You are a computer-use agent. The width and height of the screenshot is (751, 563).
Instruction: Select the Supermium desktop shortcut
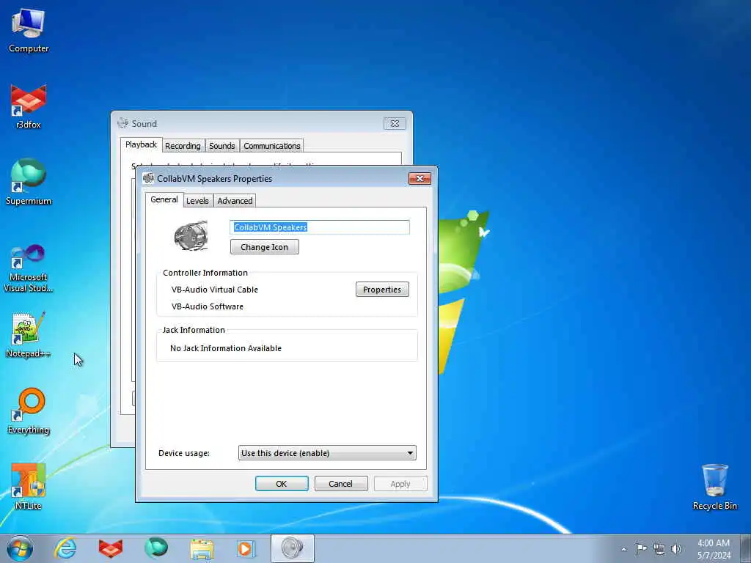pos(29,182)
